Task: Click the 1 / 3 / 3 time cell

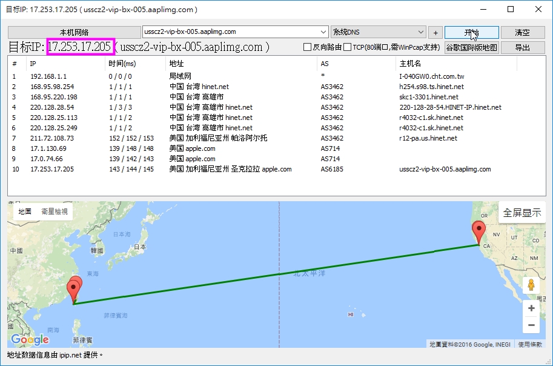Action: coord(121,107)
